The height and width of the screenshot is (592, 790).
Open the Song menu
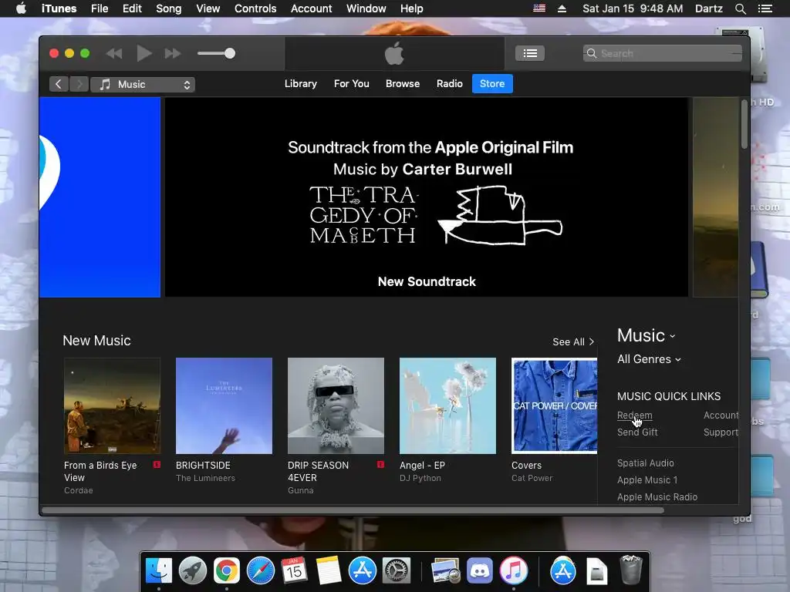click(x=168, y=8)
